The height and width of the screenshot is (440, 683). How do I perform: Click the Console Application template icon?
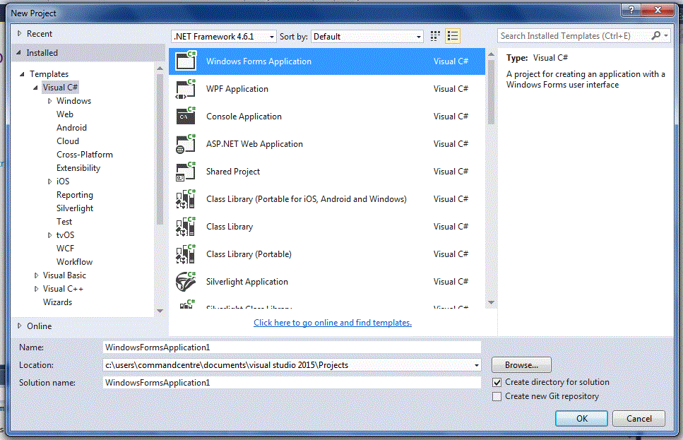186,117
